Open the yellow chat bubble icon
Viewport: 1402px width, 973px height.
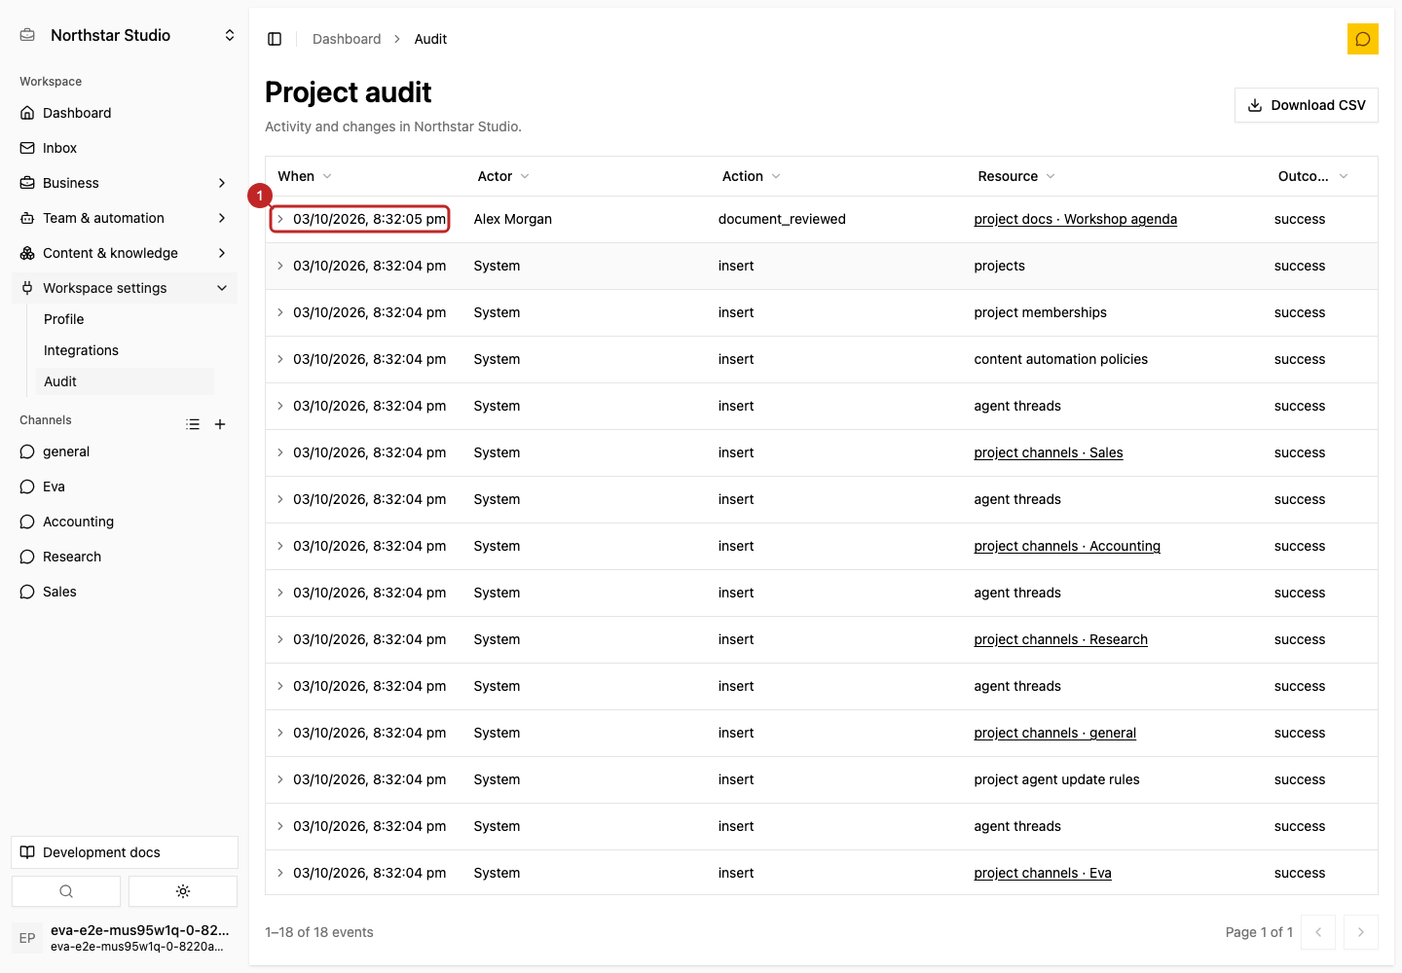pos(1363,39)
